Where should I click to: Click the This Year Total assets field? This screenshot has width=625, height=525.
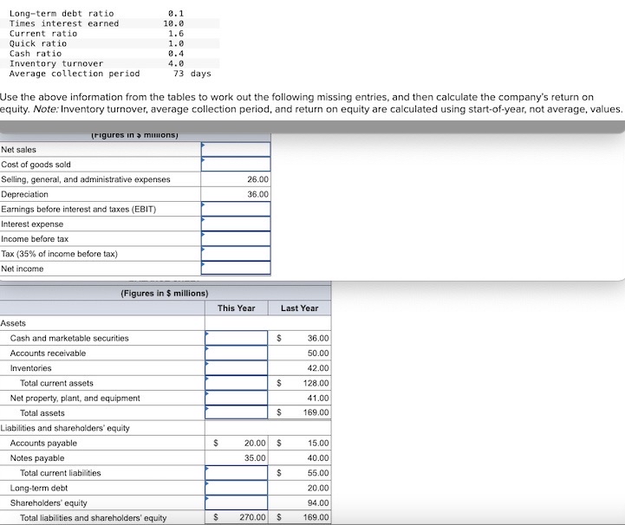(x=237, y=412)
